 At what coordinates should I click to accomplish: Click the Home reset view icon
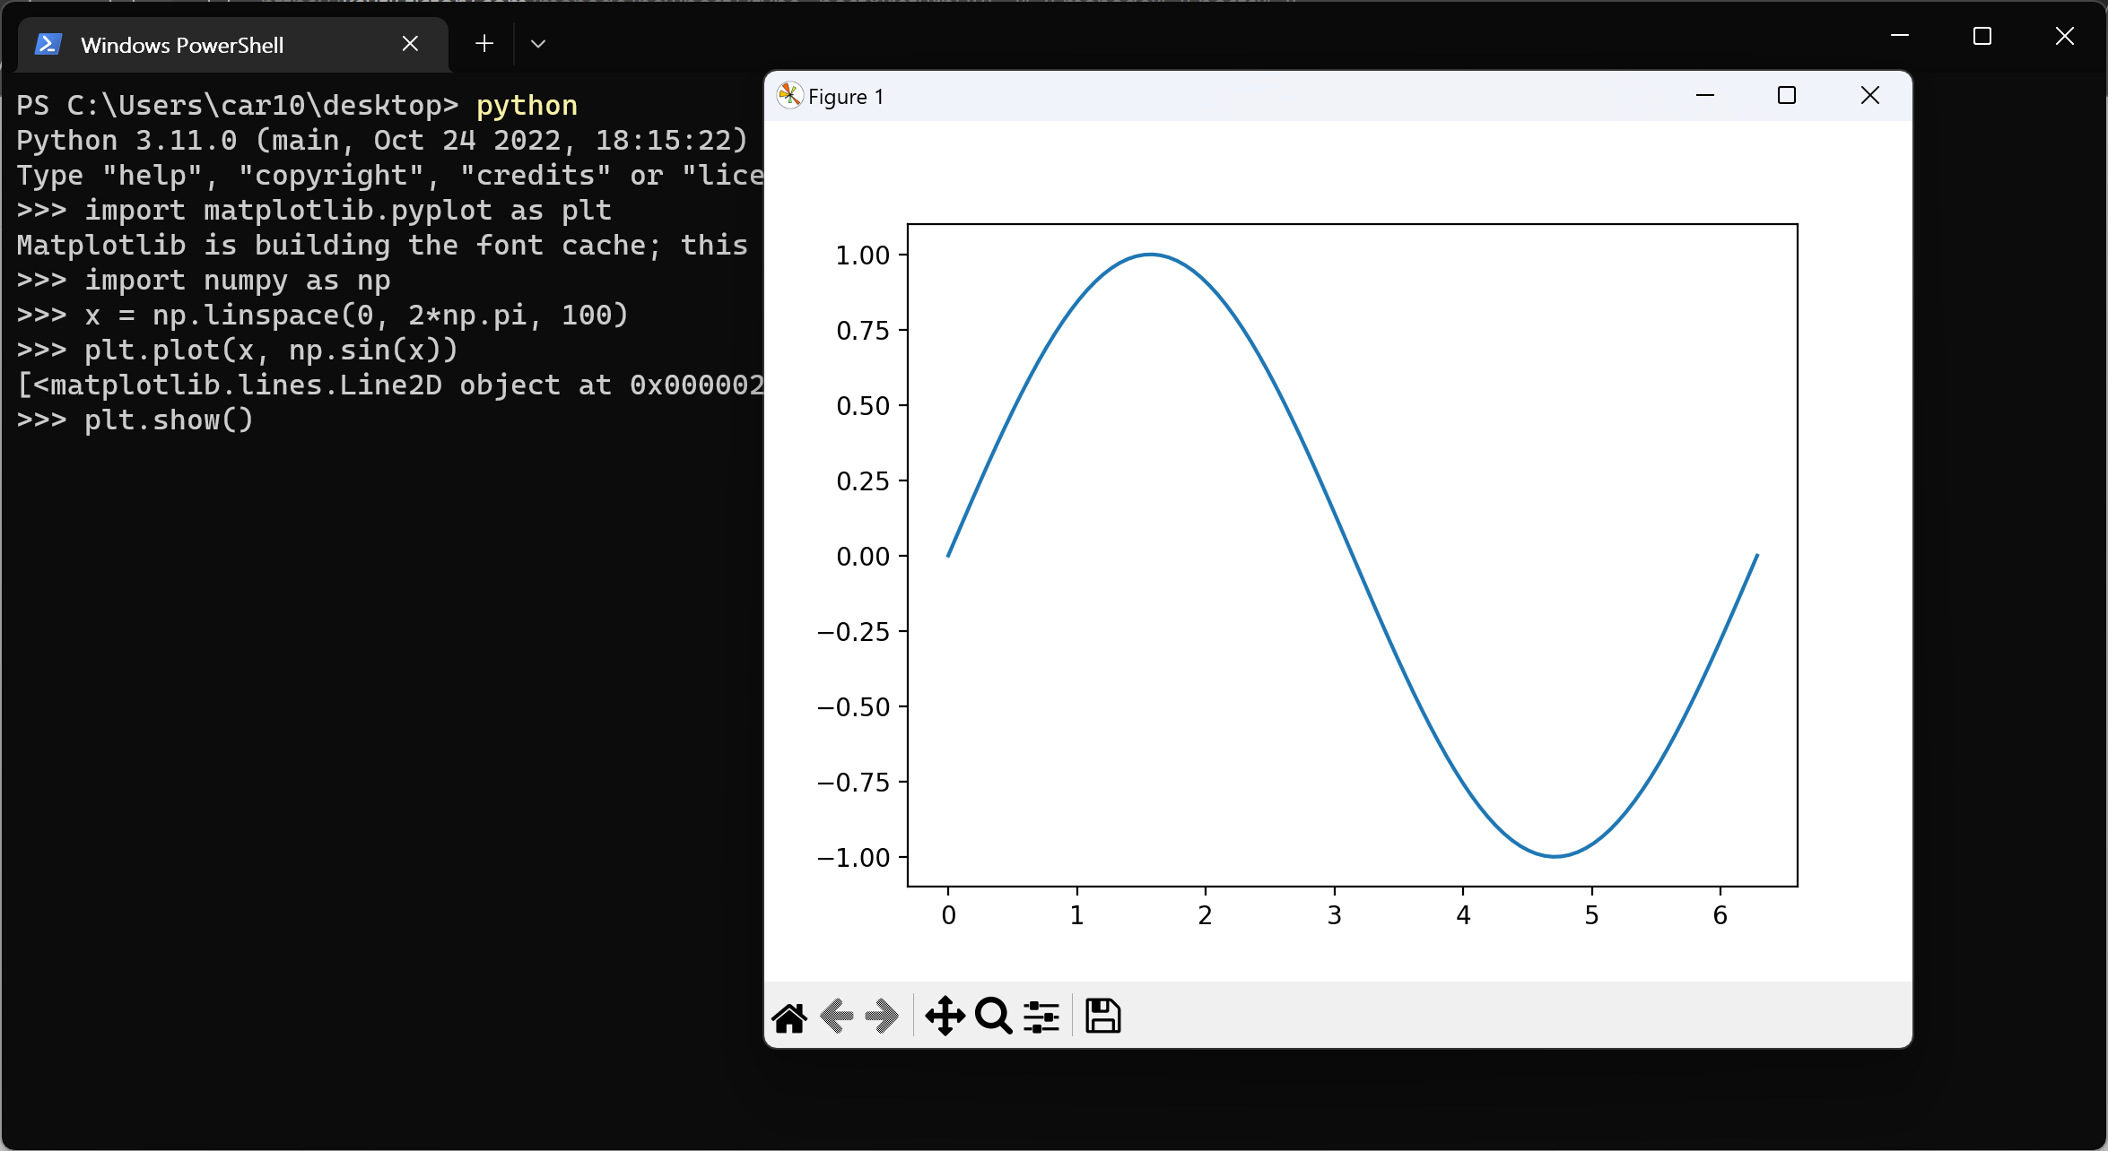[x=789, y=1017]
